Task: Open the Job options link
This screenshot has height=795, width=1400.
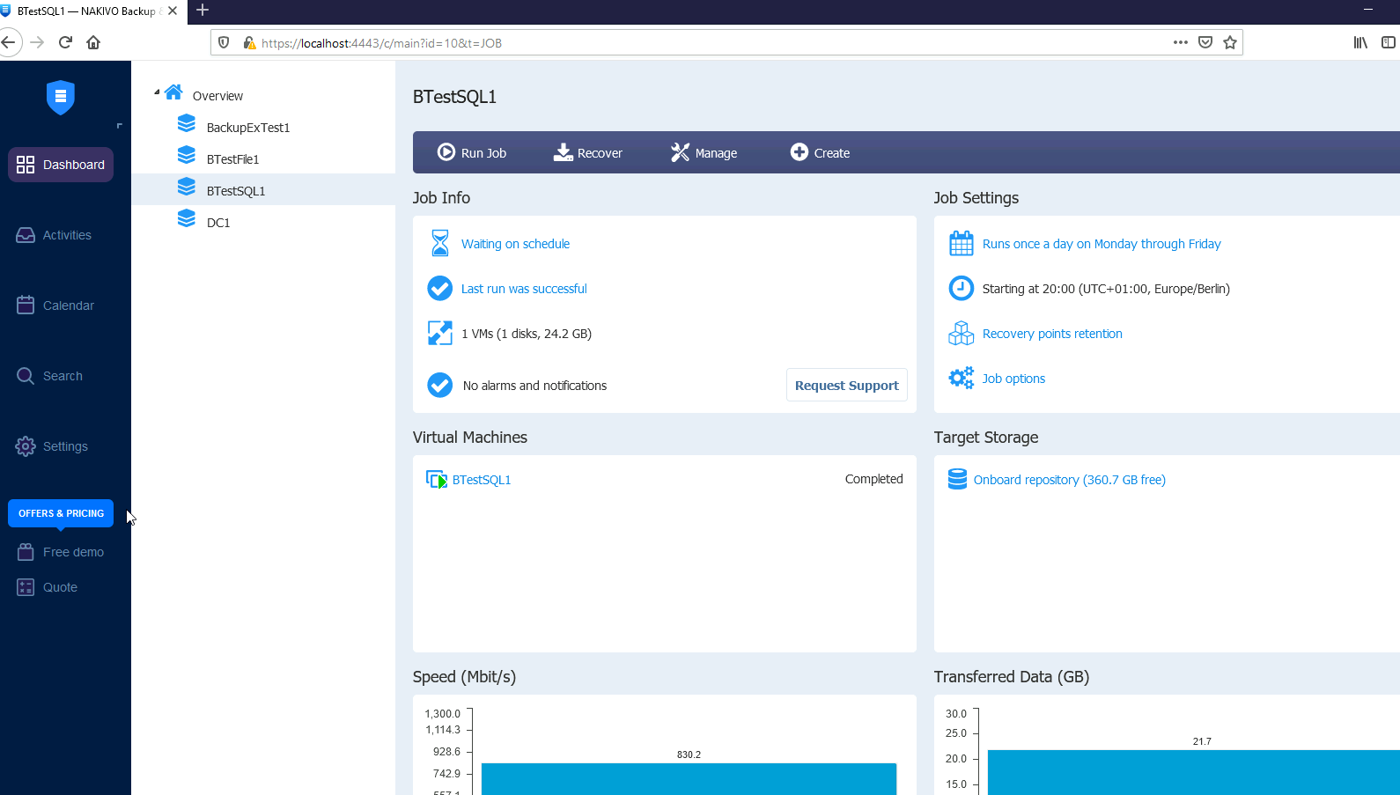Action: click(1013, 379)
